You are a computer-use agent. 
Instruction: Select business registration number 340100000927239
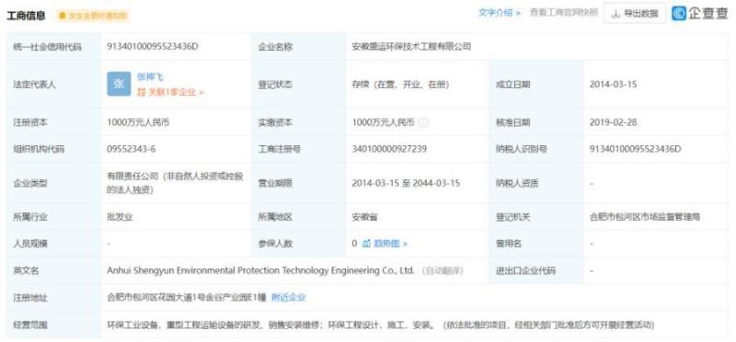(389, 149)
